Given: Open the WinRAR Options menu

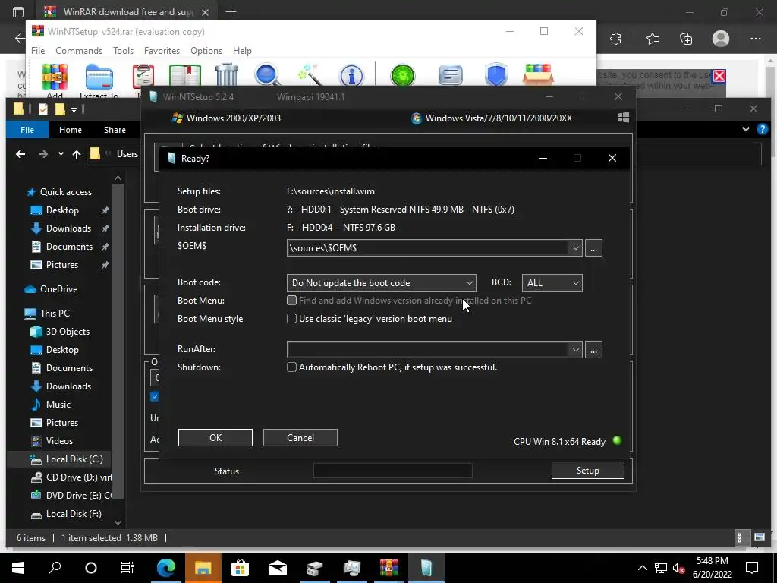Looking at the screenshot, I should click(x=206, y=51).
